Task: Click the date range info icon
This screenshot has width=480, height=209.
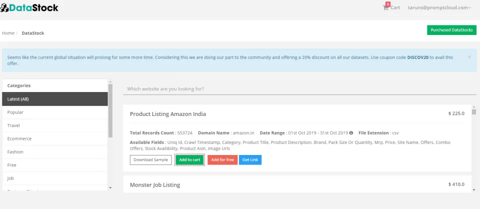Action: click(x=351, y=133)
